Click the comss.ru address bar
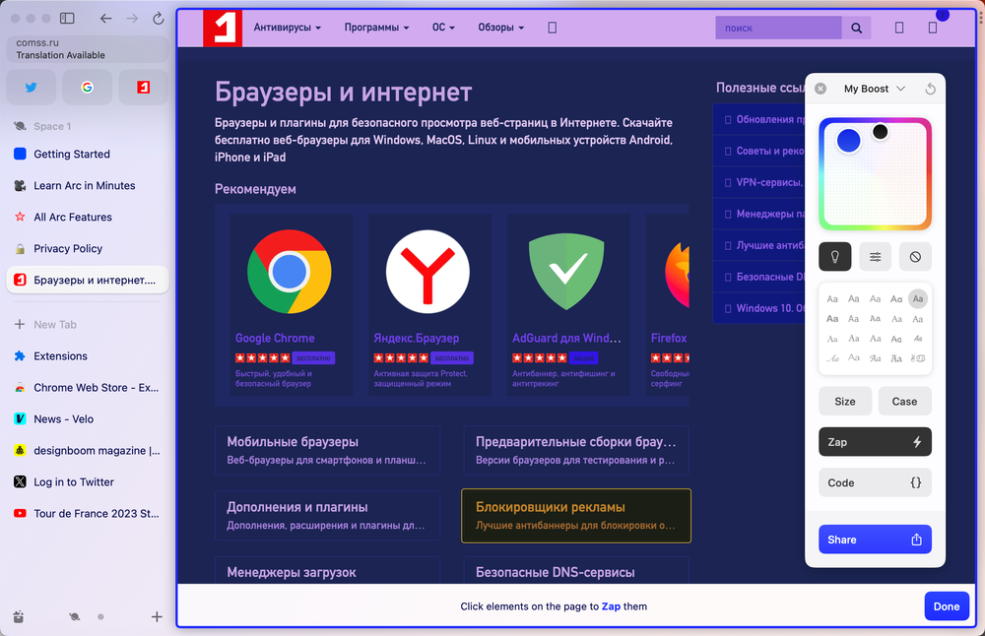 click(88, 48)
